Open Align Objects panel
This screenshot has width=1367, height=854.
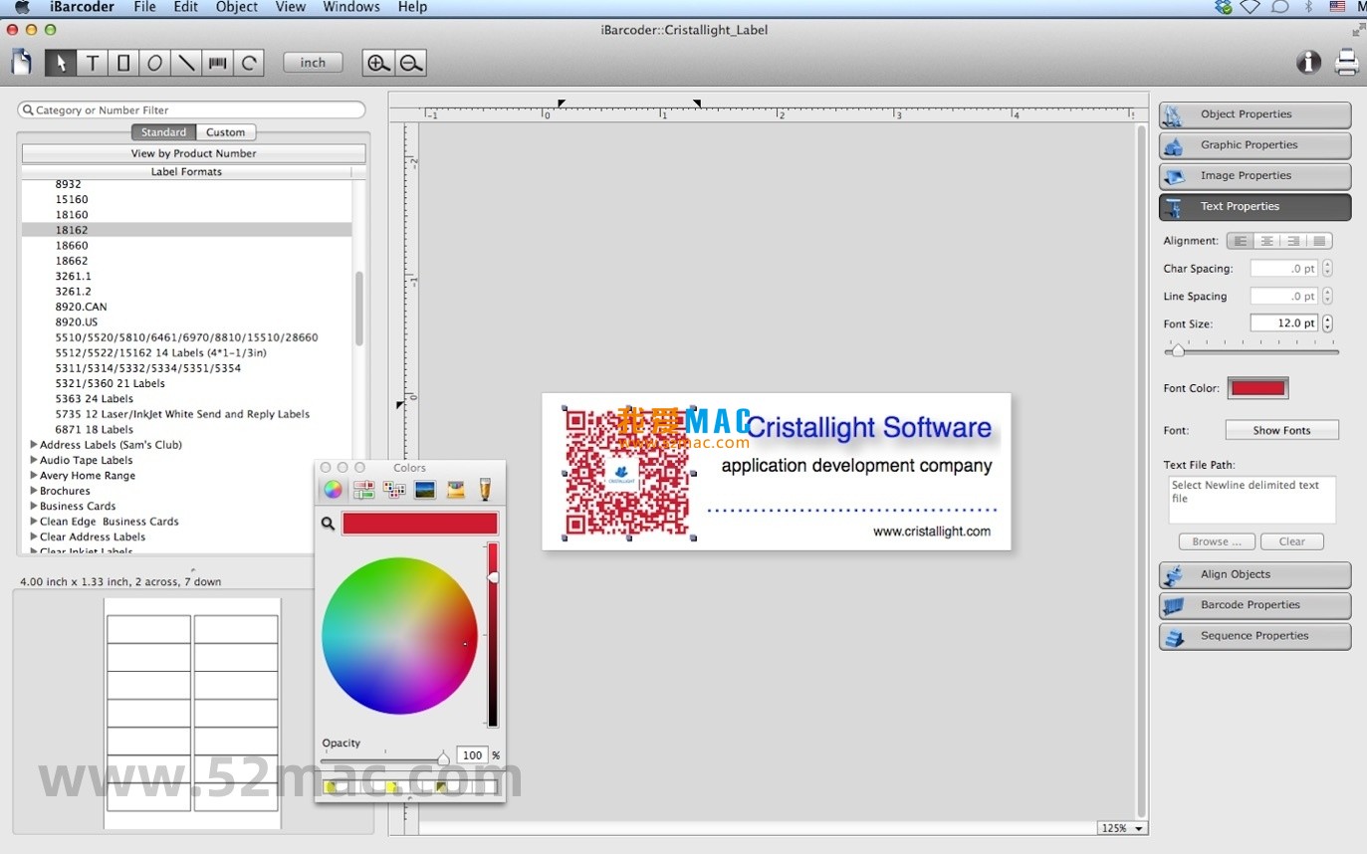[x=1254, y=574]
